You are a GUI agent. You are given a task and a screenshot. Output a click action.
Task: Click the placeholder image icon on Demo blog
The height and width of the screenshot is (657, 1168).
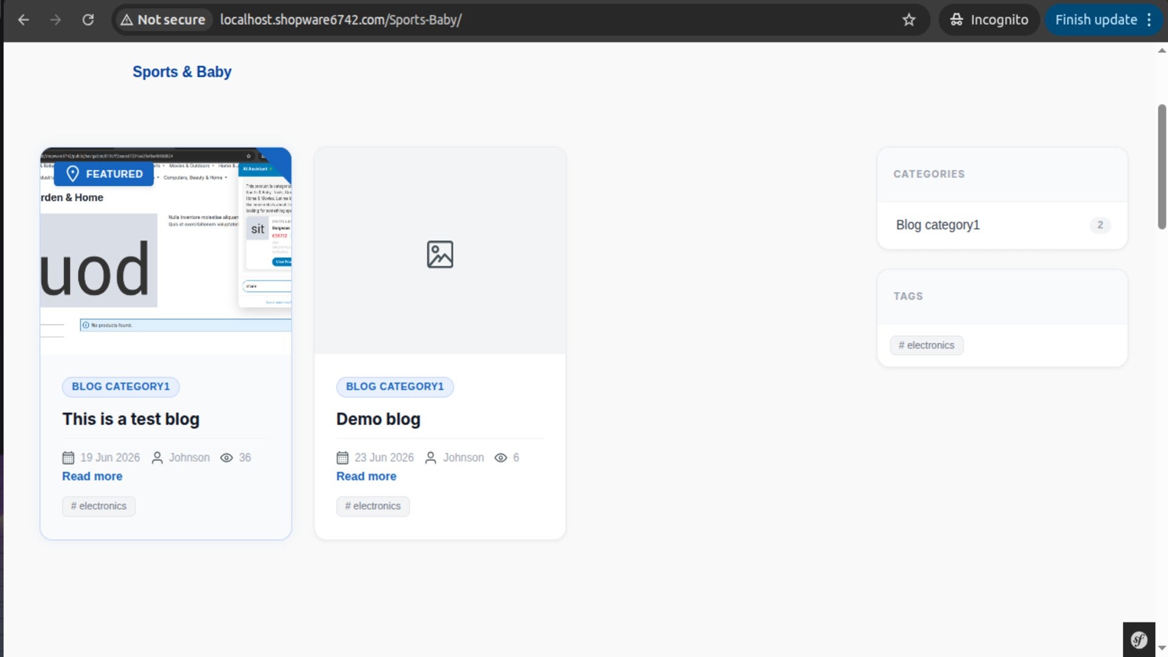(440, 254)
